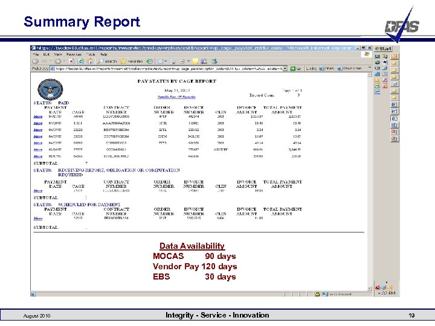This screenshot has width=435, height=326.
Task: Expand the address bar URL dropdown
Action: click(x=285, y=68)
